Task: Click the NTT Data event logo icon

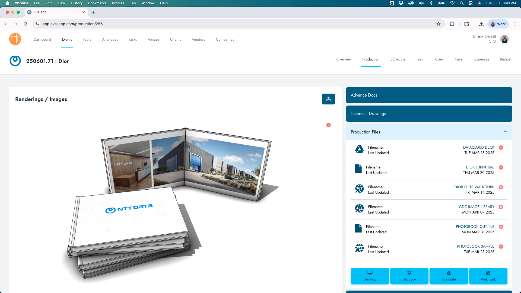Action: click(x=15, y=61)
